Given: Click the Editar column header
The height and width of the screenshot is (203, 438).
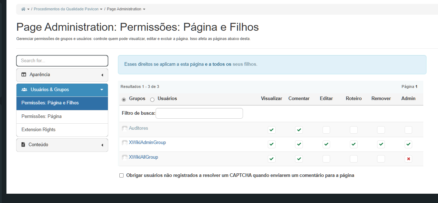Looking at the screenshot, I should [326, 98].
